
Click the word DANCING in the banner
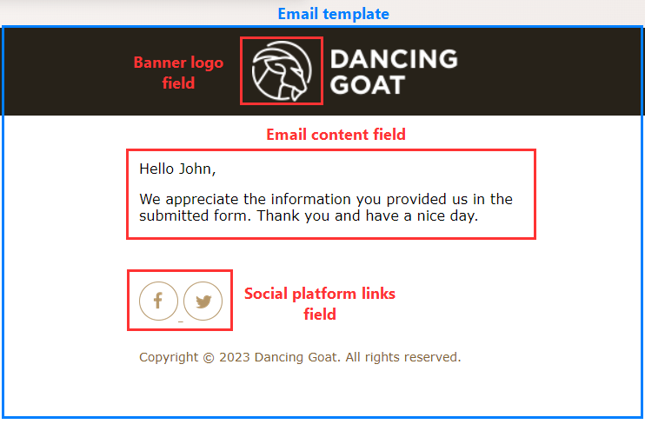(x=393, y=59)
